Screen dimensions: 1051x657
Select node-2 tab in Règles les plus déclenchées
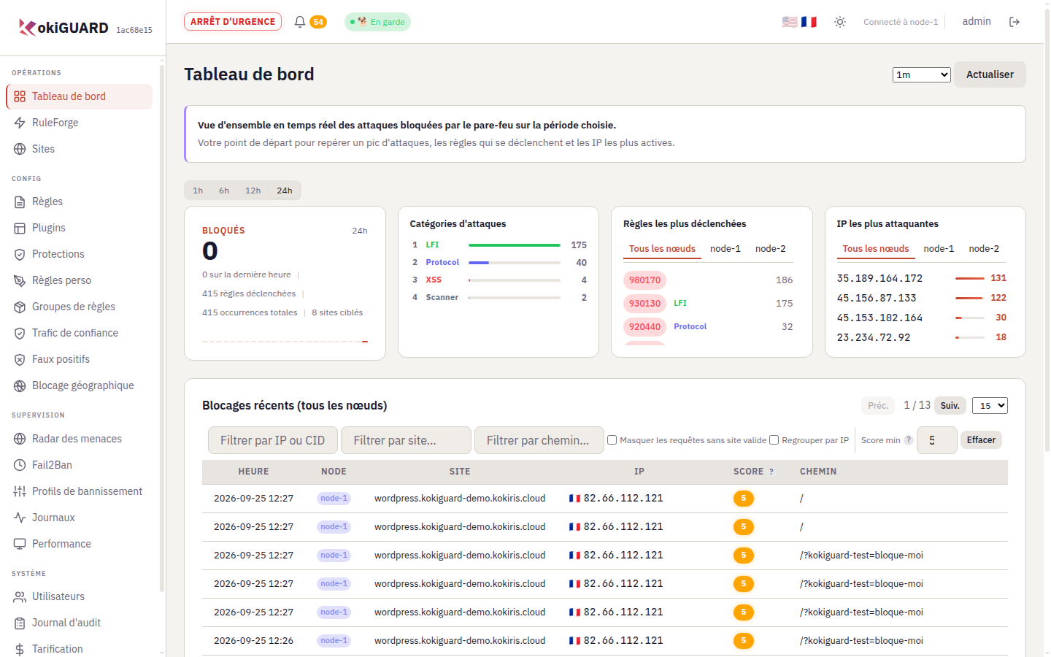tap(771, 249)
